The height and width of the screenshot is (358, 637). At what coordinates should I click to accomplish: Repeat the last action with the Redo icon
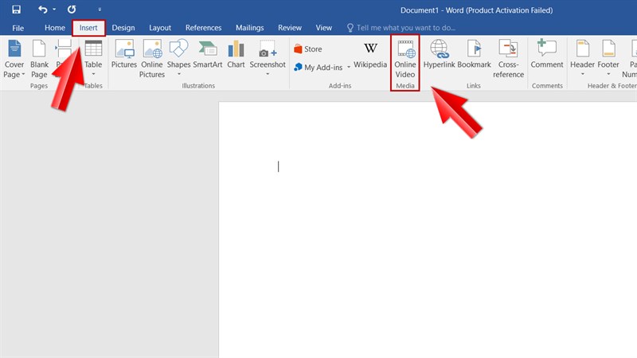click(x=72, y=10)
